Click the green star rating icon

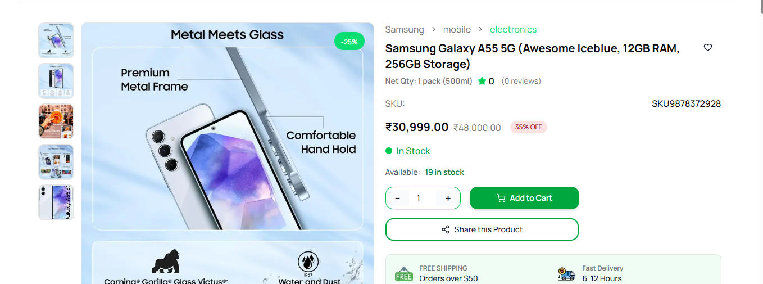(482, 81)
